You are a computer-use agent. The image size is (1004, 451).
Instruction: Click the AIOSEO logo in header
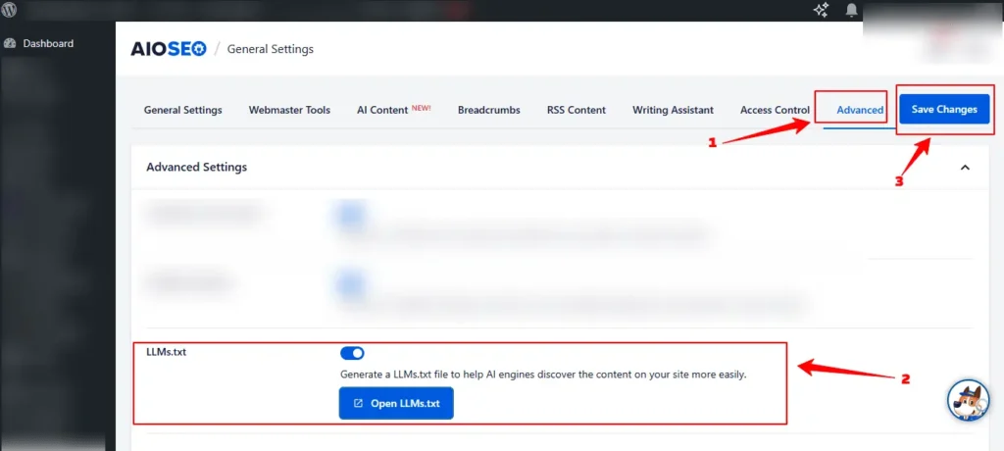(169, 49)
